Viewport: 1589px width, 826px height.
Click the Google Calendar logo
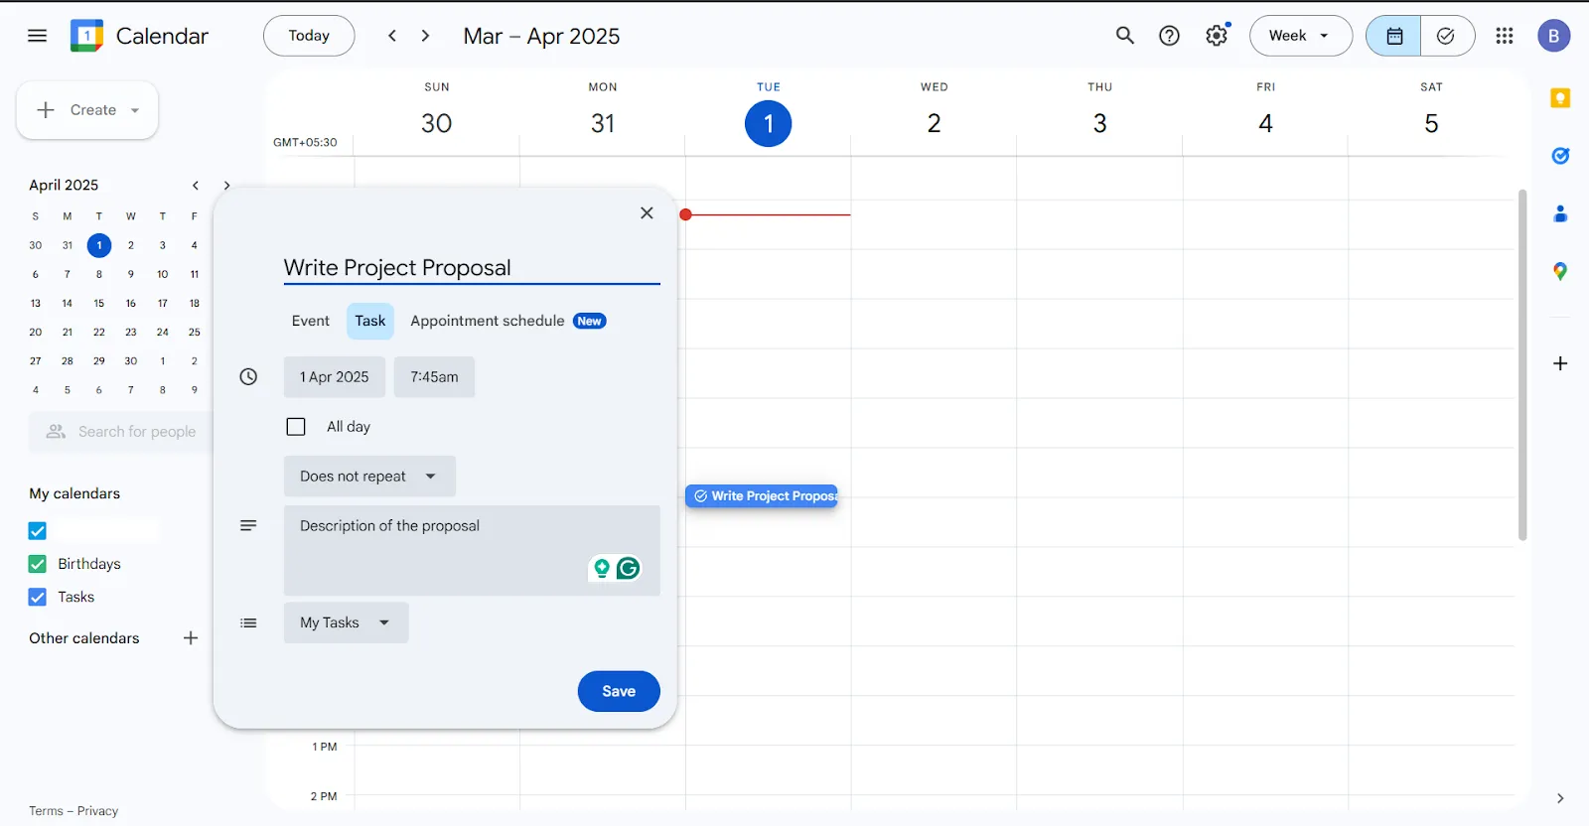pos(87,36)
